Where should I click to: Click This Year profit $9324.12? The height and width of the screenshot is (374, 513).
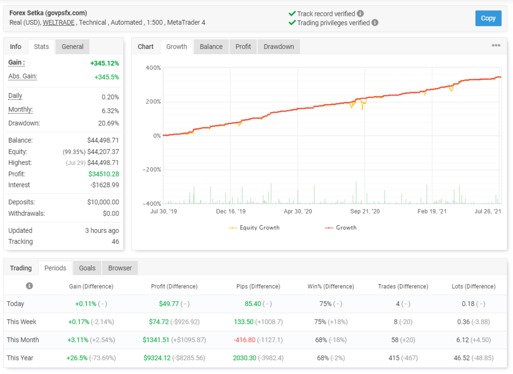point(157,358)
